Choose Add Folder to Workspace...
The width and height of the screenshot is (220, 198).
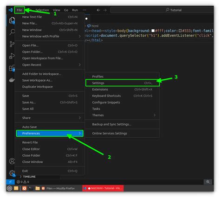tap(50, 74)
